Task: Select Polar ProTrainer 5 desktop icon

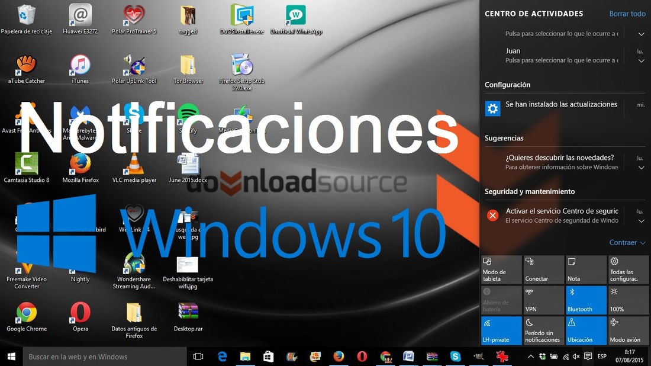Action: [134, 19]
